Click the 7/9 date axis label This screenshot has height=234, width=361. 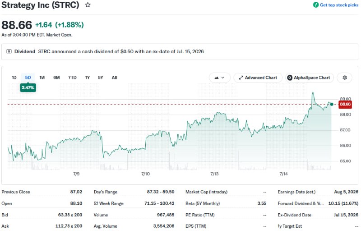(76, 174)
